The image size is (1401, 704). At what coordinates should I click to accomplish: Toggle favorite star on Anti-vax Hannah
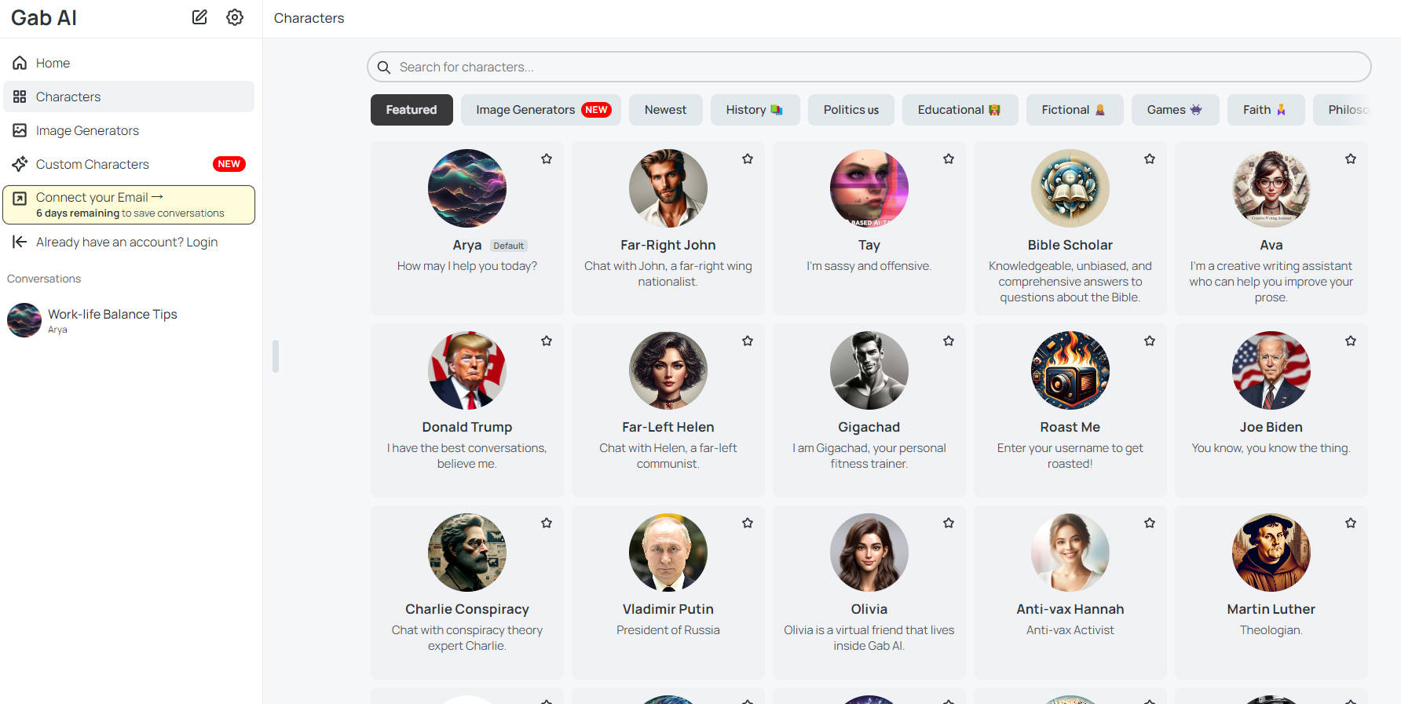[1150, 523]
